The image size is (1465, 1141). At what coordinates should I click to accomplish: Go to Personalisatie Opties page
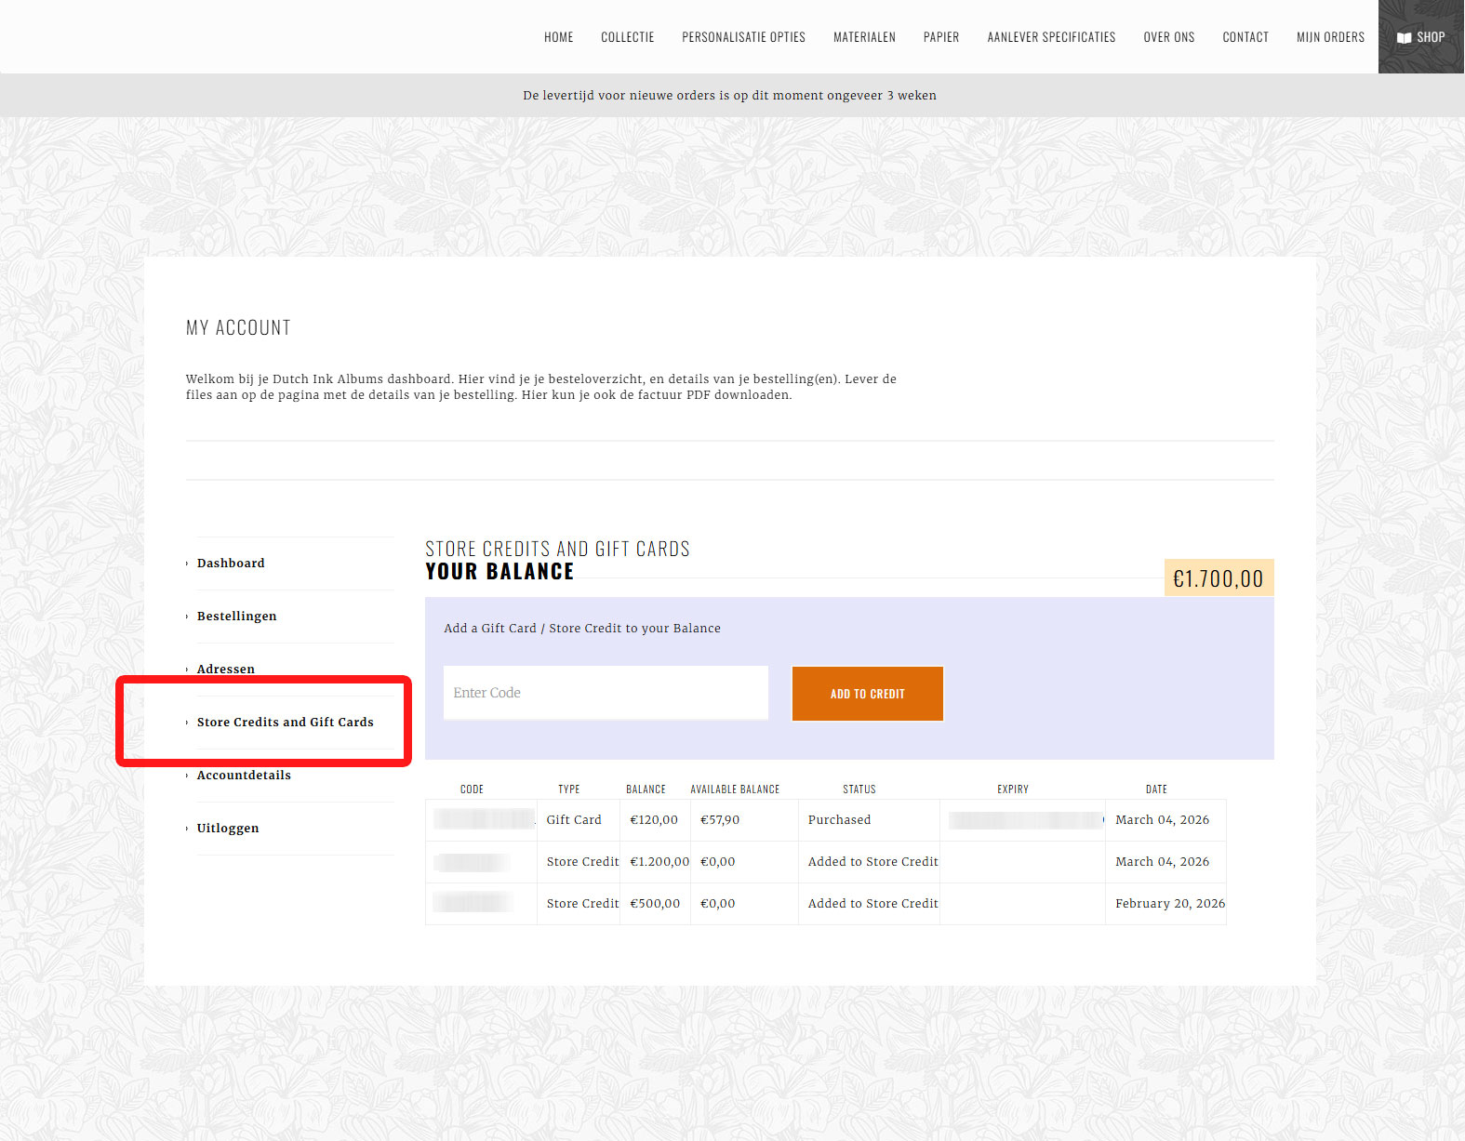743,37
